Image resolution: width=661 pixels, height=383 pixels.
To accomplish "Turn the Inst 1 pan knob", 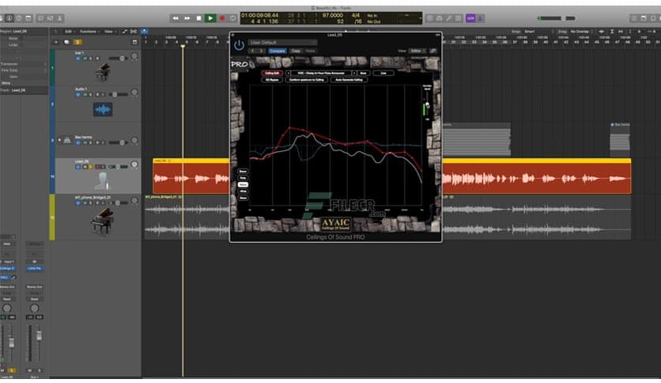I will [x=134, y=56].
